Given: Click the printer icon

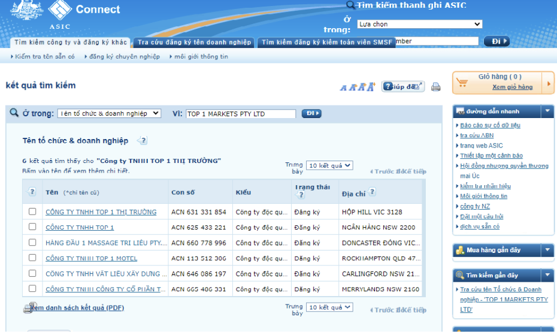Looking at the screenshot, I should pos(436,87).
